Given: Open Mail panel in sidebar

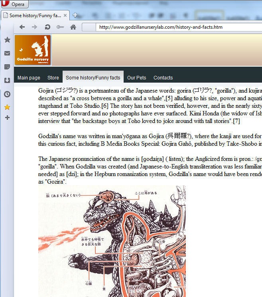Looking at the screenshot, I should point(7,53).
